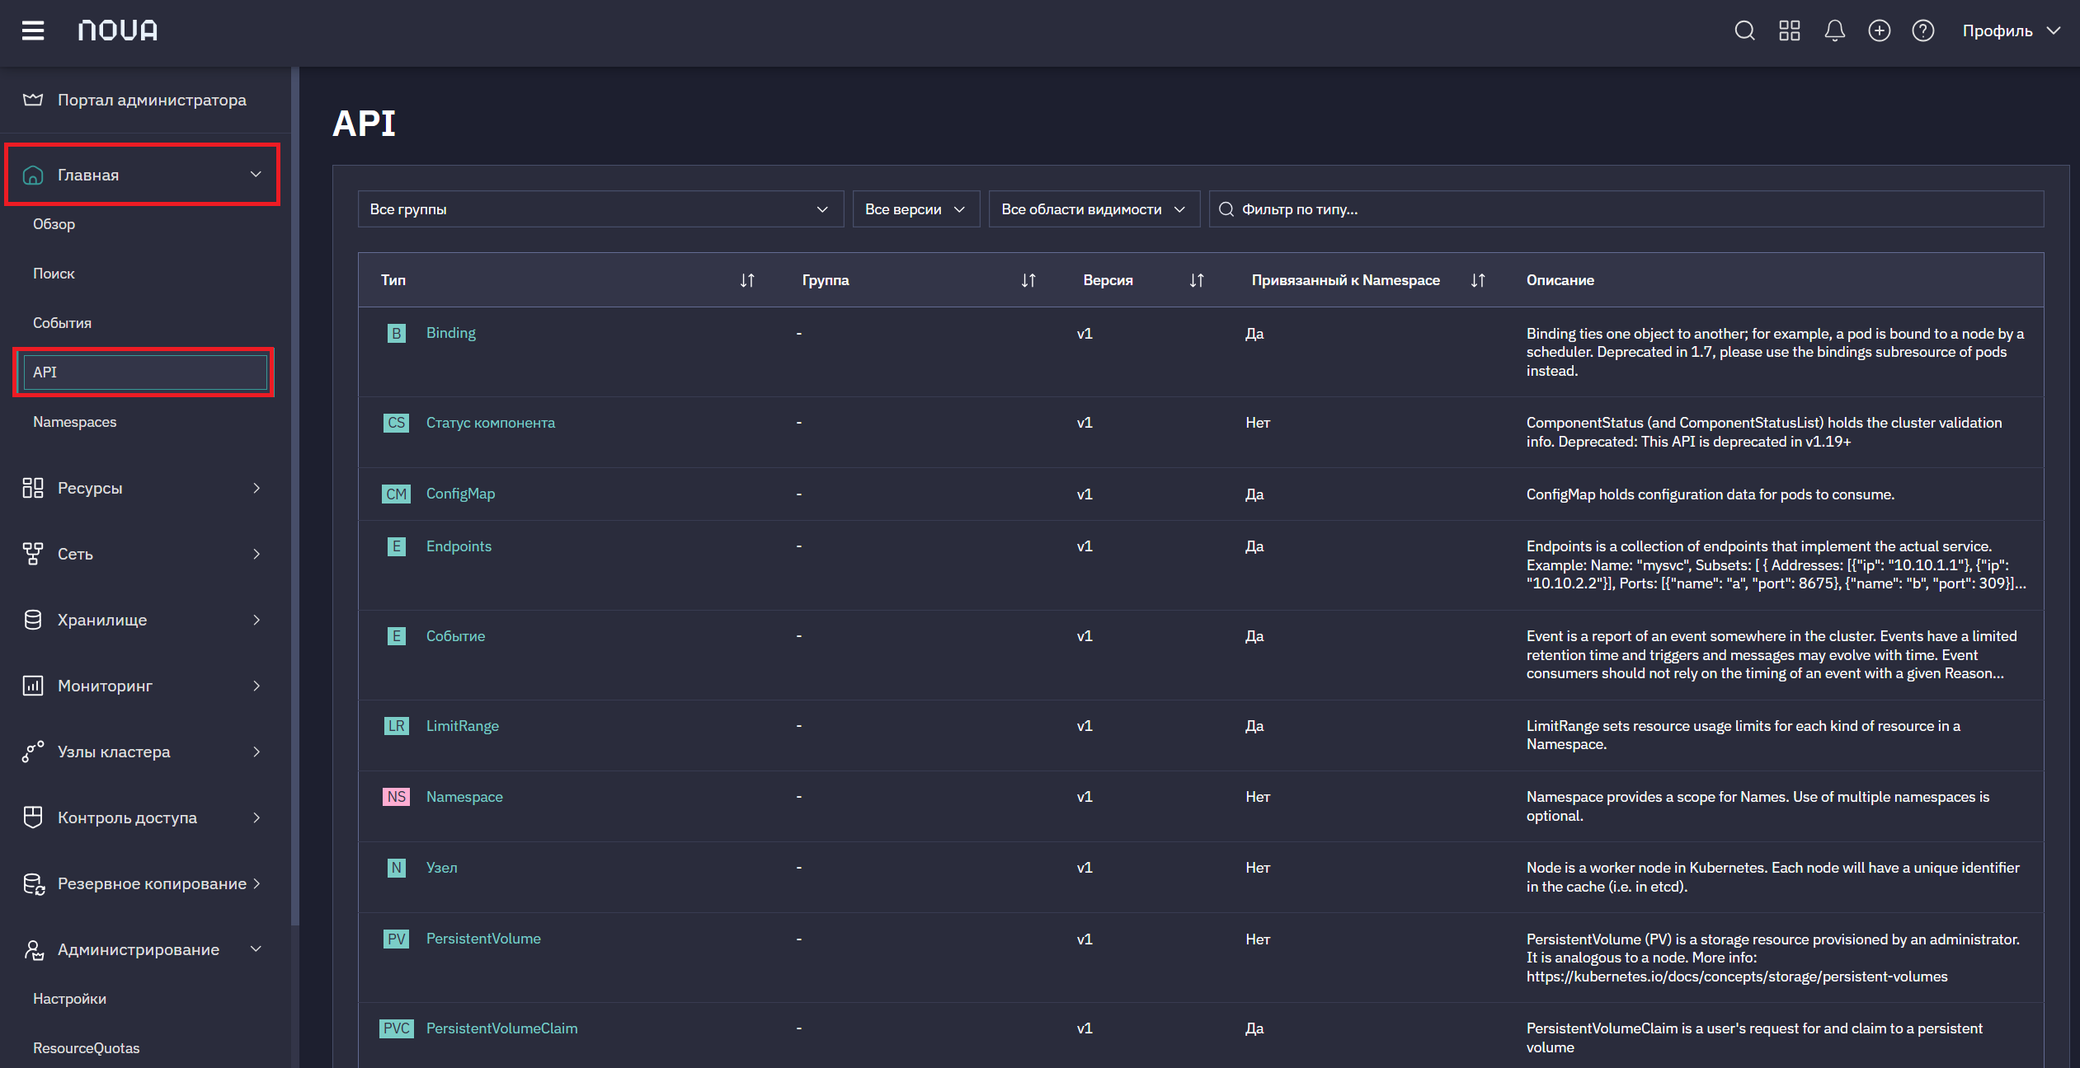Collapse the Администрирование section
Screen dimensions: 2080x1068
pyautogui.click(x=142, y=949)
